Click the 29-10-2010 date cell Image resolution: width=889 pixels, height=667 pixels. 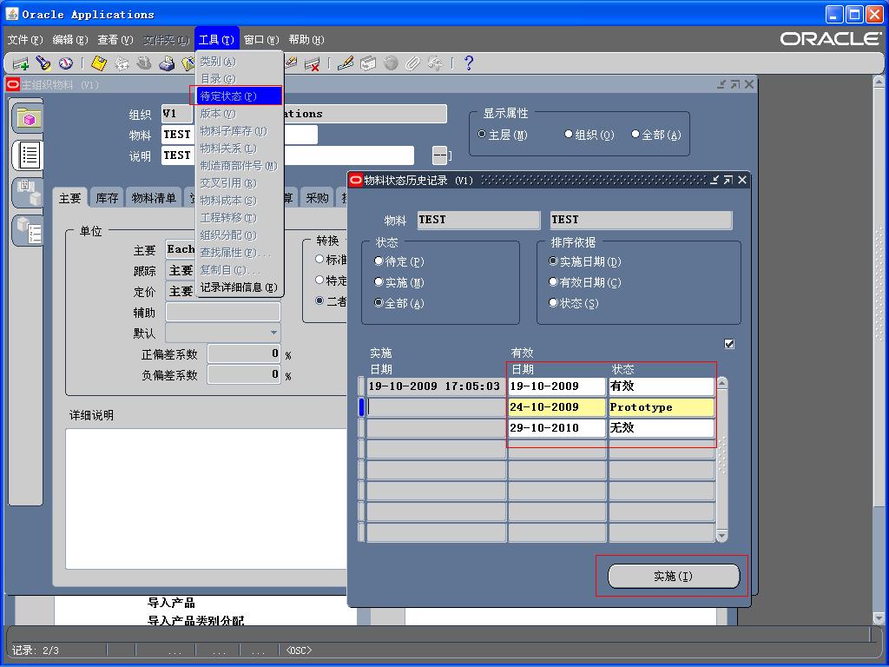[556, 428]
